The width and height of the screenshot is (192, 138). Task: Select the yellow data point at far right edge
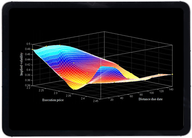172,74
